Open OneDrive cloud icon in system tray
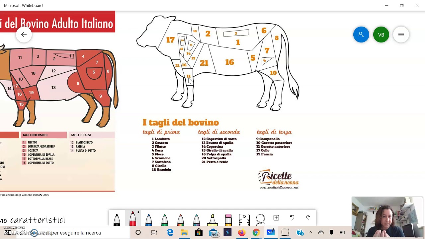 (x=321, y=233)
